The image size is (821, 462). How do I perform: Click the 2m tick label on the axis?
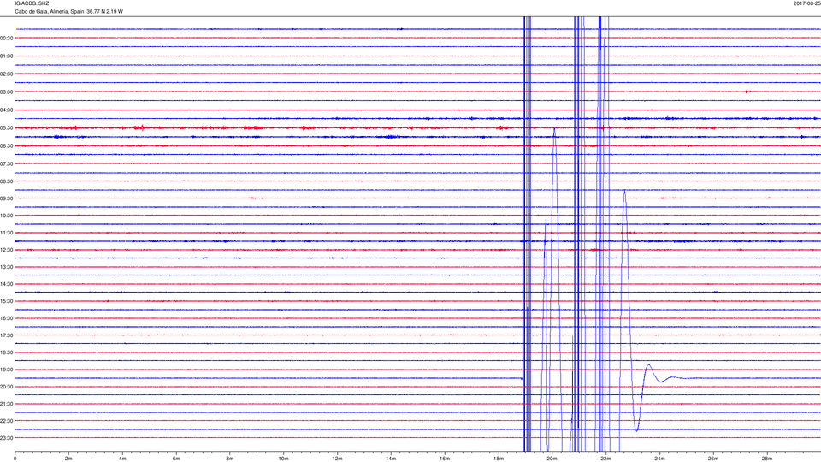click(68, 459)
